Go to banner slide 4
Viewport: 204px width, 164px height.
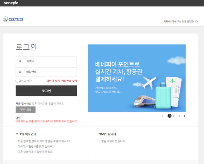point(180,116)
